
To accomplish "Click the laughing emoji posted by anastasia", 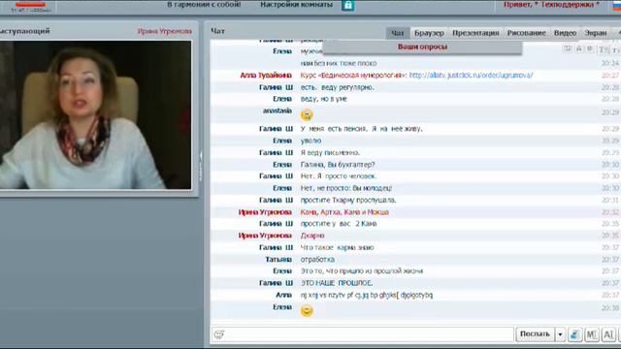I will pos(307,114).
